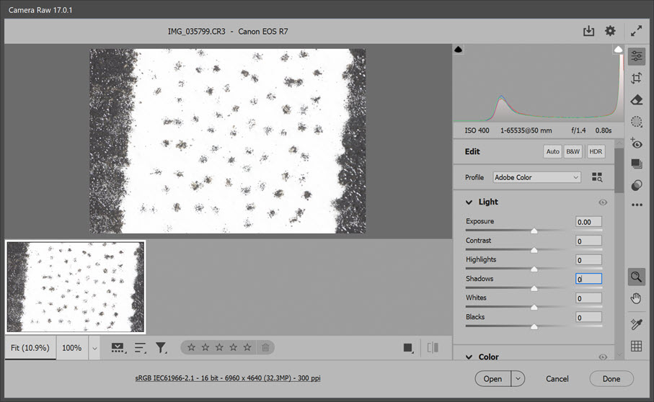Open workflow options link sRGB IEC61966-2.1
The image size is (654, 402).
[228, 378]
